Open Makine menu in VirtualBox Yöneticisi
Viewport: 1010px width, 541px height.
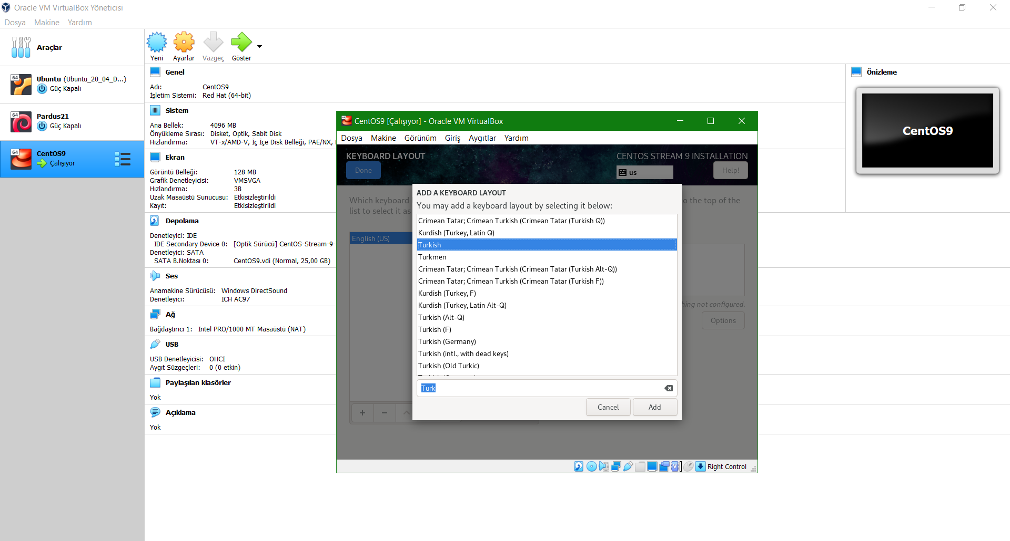pos(47,23)
